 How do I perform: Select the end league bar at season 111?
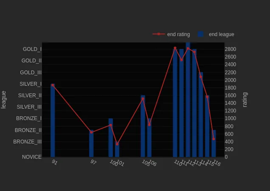pos(182,103)
